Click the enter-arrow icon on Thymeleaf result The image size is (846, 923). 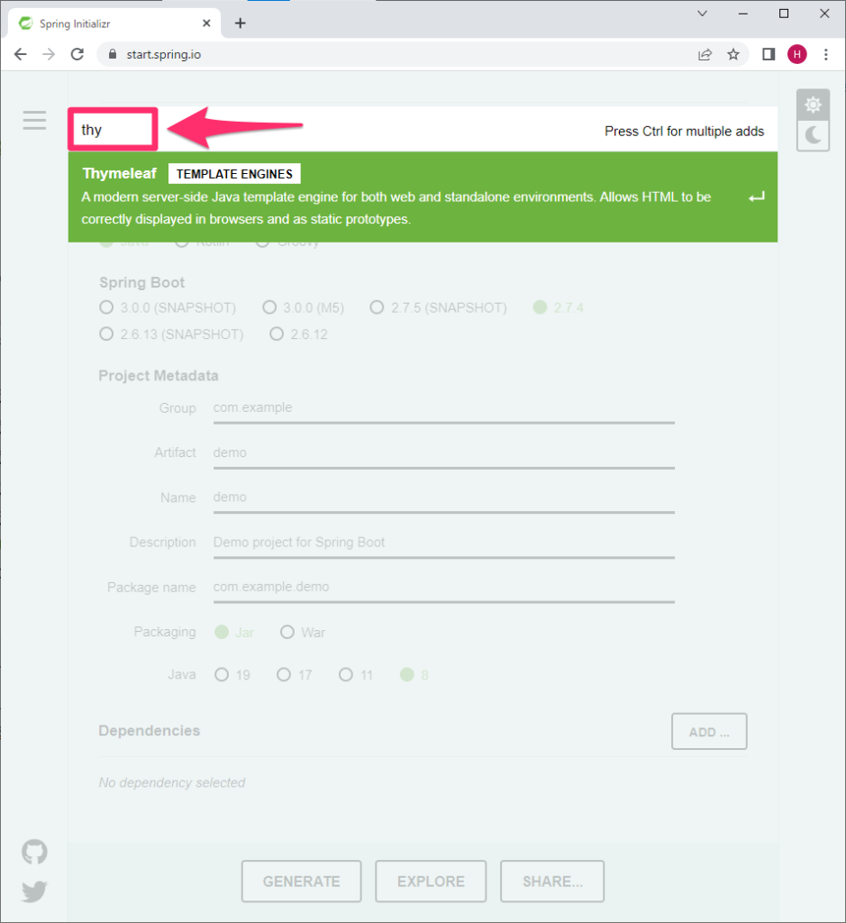[x=757, y=196]
